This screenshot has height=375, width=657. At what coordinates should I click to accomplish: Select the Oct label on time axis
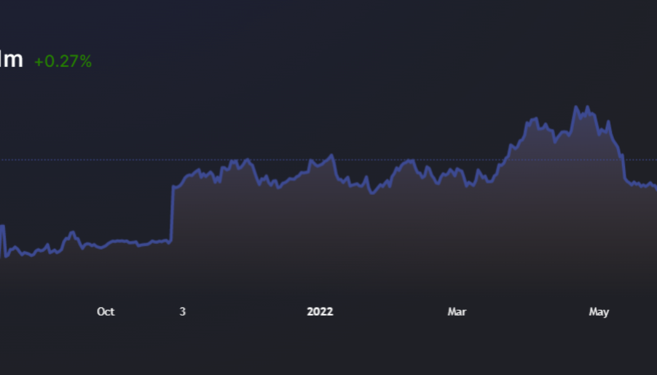pos(106,311)
